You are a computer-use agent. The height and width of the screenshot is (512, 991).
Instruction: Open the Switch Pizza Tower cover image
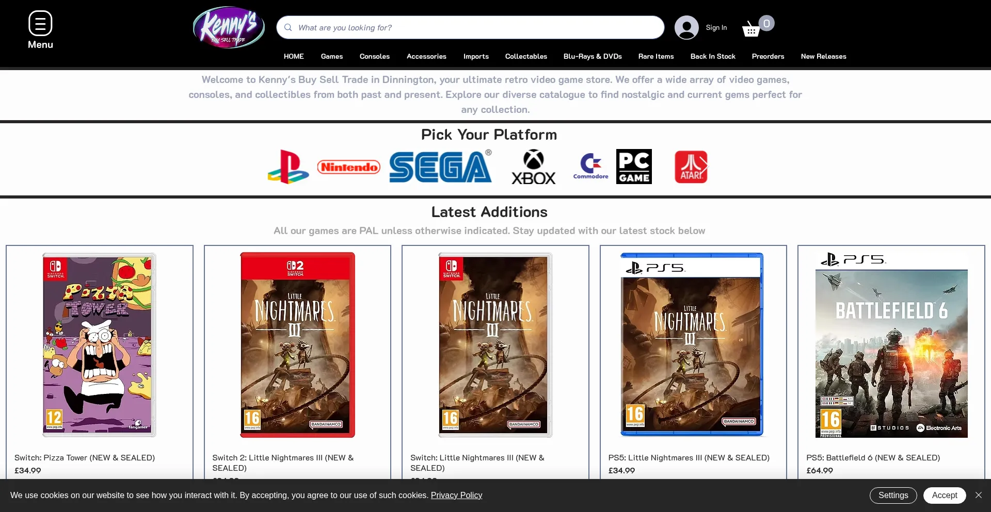click(99, 345)
